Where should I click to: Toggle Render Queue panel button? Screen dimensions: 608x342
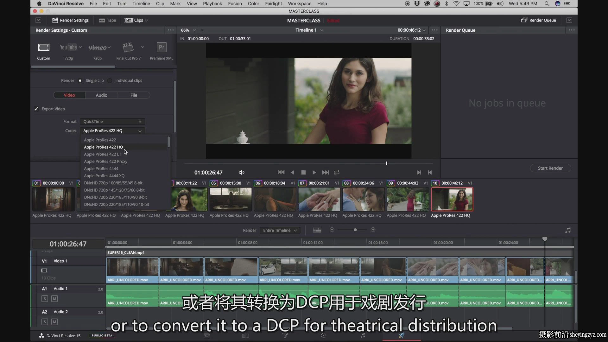pos(538,20)
